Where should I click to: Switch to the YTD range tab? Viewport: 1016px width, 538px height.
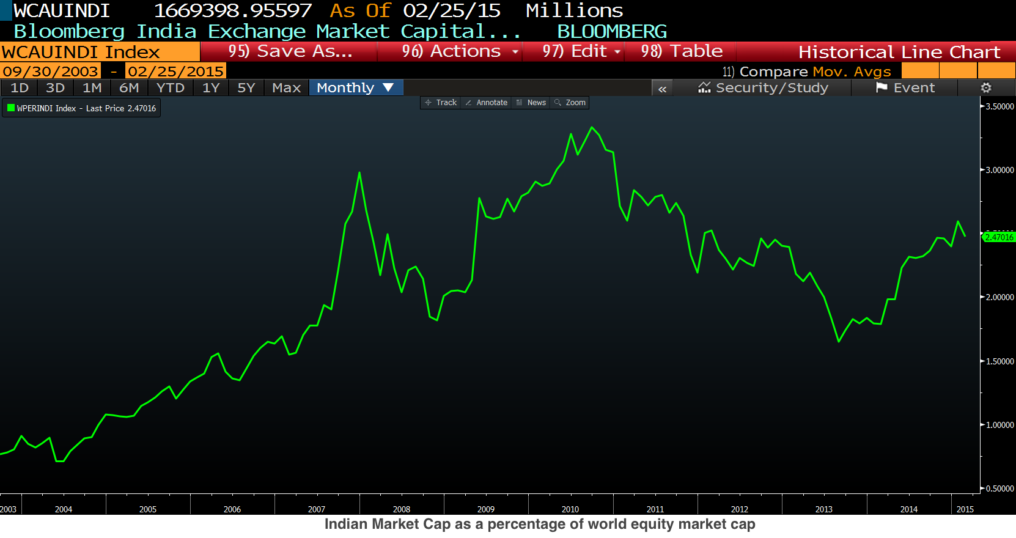pyautogui.click(x=171, y=87)
